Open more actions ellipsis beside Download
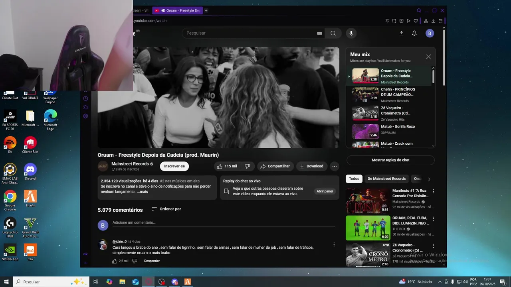The height and width of the screenshot is (287, 511). pyautogui.click(x=335, y=166)
